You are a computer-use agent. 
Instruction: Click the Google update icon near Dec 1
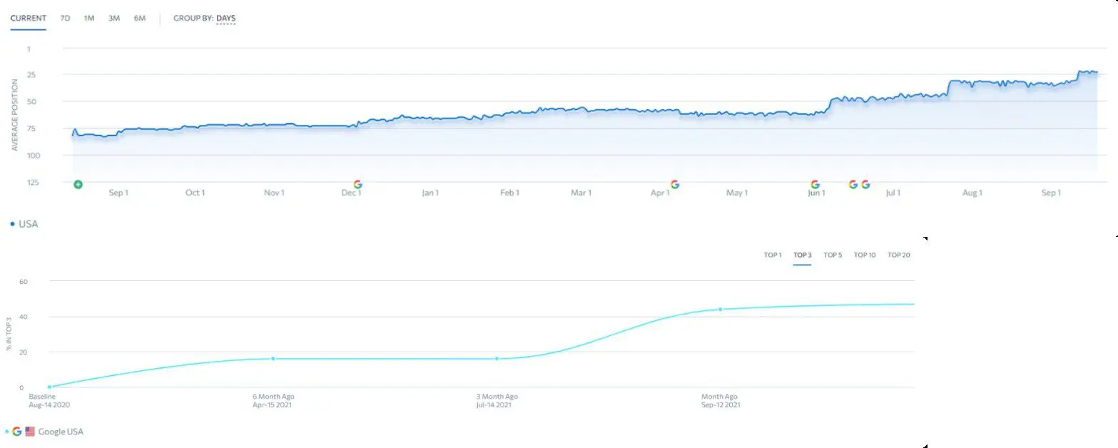pyautogui.click(x=357, y=184)
